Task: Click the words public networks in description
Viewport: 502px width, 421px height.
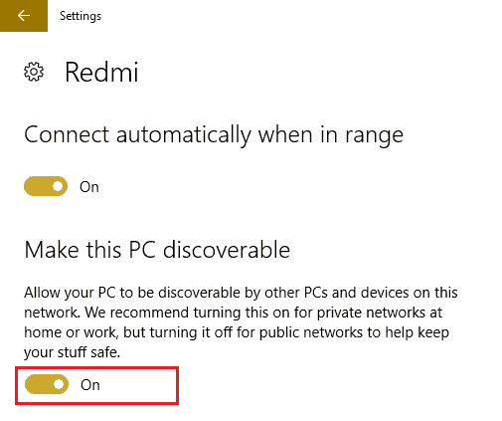Action: (x=311, y=332)
